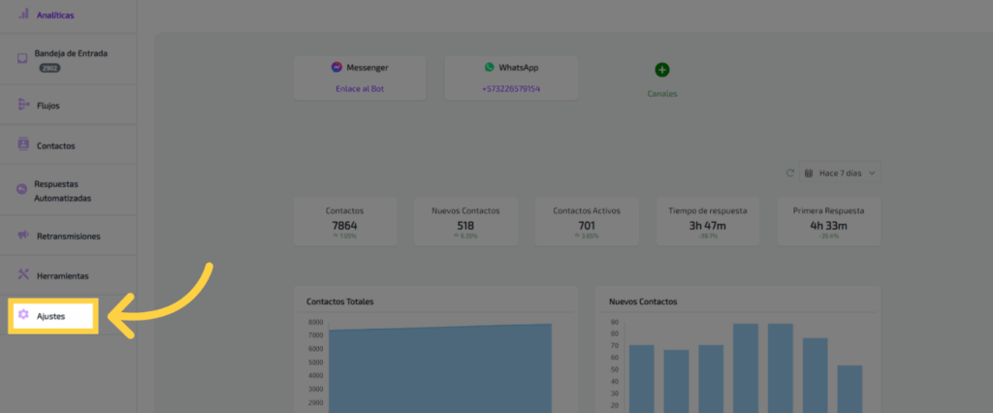Viewport: 993px width, 413px height.
Task: Click the Flujos sidebar icon
Action: 23,105
